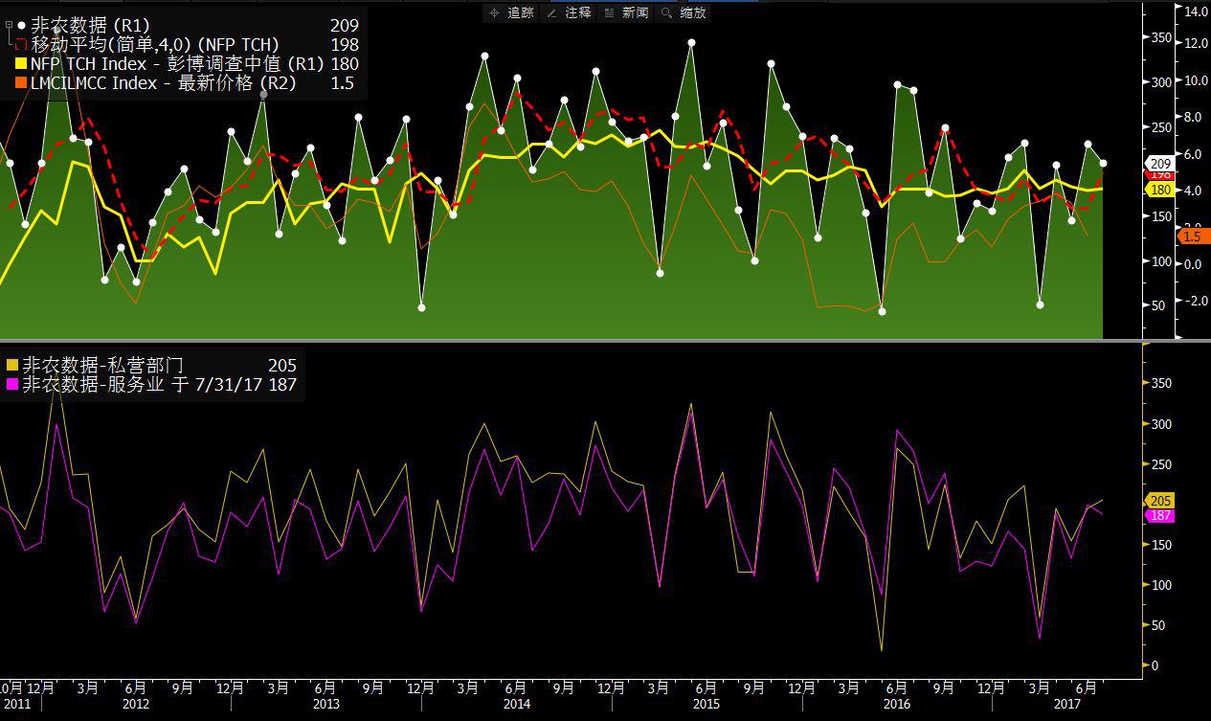Screen dimensions: 1211x721
Task: Open the 新闻 news tool
Action: pyautogui.click(x=626, y=12)
